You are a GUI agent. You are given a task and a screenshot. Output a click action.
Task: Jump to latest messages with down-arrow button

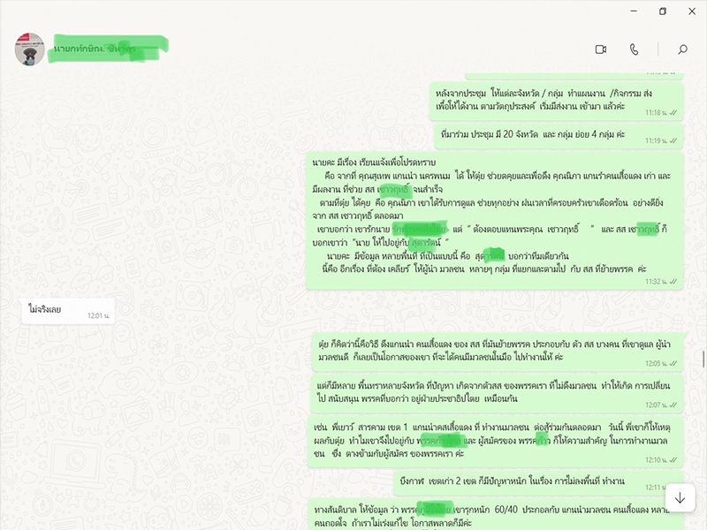679,498
